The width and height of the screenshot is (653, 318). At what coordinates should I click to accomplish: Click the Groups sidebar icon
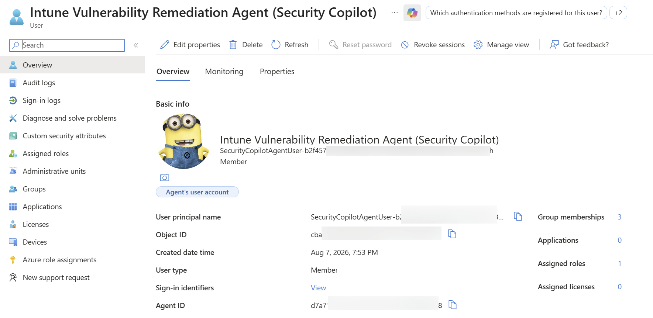[13, 189]
